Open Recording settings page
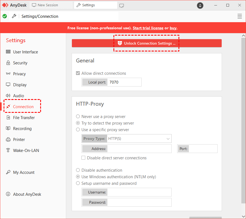246x219 pixels. 22,128
